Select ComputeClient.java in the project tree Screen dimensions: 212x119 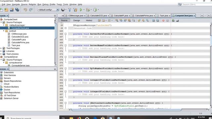(x=20, y=28)
